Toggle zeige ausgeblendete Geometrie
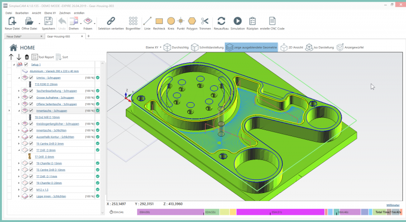This screenshot has width=406, height=222. point(251,47)
